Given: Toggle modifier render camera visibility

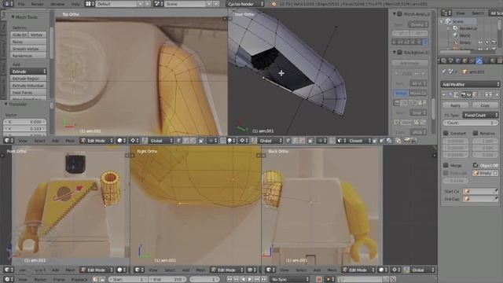Looking at the screenshot, I should [463, 94].
